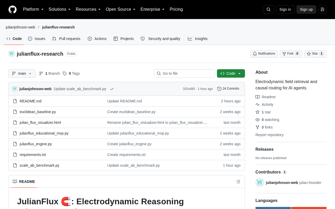335x209 pixels.
Task: Expand the Resources menu
Action: 88,9
